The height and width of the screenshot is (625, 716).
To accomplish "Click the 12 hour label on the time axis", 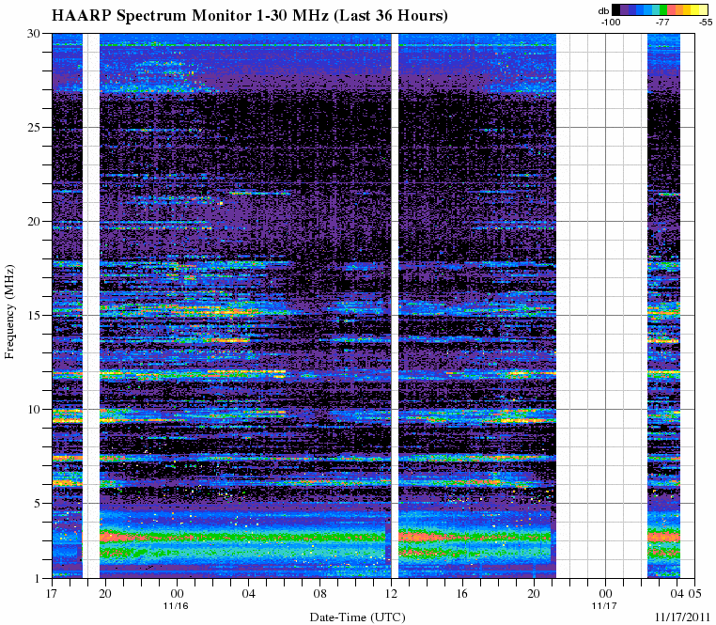I will pos(391,593).
